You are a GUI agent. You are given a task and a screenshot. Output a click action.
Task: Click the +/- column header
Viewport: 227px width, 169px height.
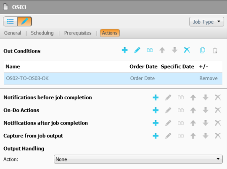pyautogui.click(x=203, y=66)
